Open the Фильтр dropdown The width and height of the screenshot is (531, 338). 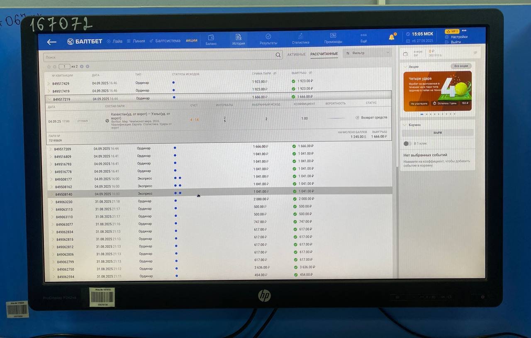tap(368, 53)
